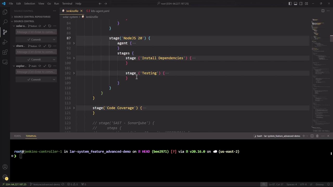The width and height of the screenshot is (333, 187).
Task: Switch to the k8s-agent.yaml tab
Action: coord(100,11)
